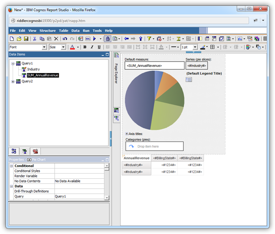Click the Undo arrow icon

(65, 39)
